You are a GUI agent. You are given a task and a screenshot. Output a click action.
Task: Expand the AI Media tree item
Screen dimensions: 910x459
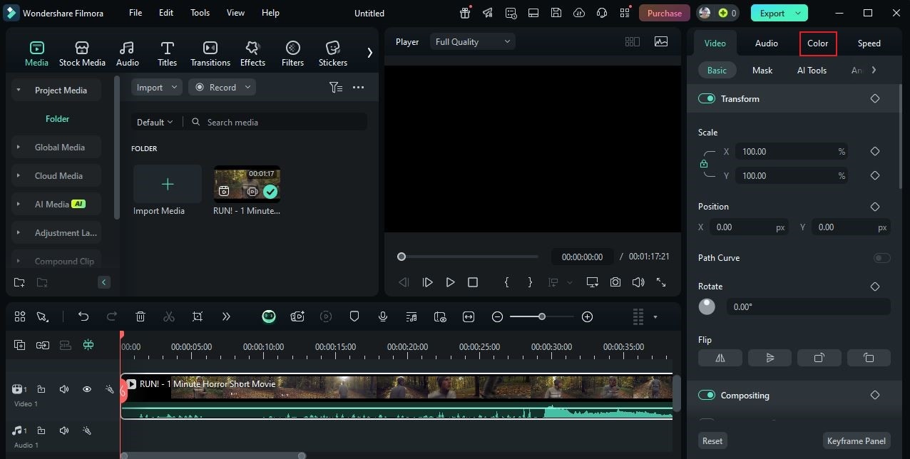(19, 205)
